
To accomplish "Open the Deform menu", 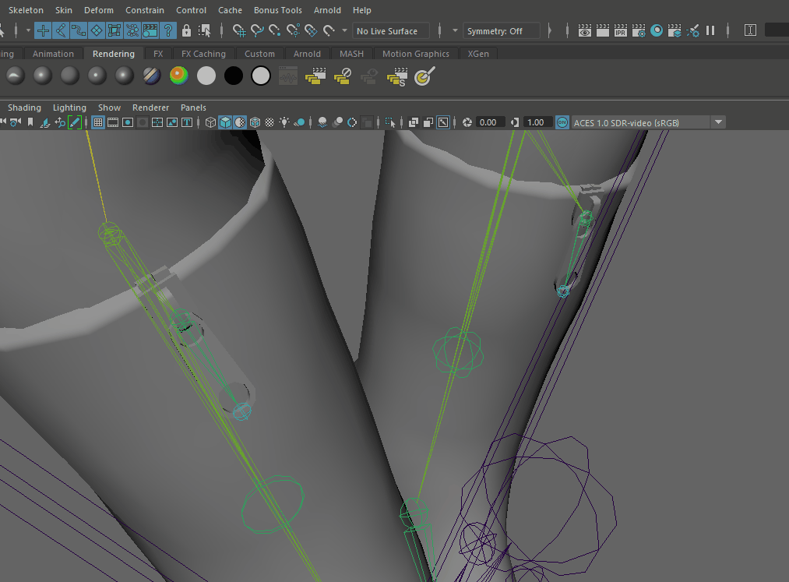I will tap(98, 10).
